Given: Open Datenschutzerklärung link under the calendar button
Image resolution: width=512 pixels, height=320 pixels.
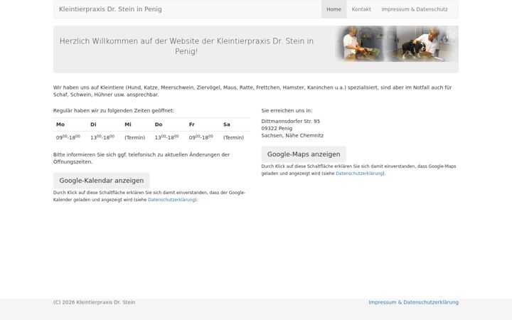Looking at the screenshot, I should tap(172, 200).
